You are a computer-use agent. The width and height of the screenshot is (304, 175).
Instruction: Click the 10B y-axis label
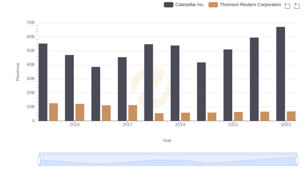coord(31,107)
